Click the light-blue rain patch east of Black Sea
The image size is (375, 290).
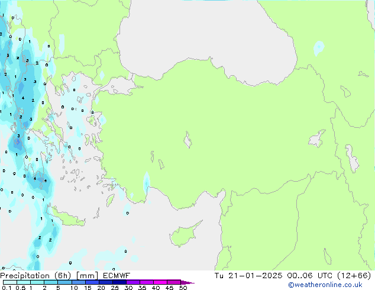click(x=319, y=47)
